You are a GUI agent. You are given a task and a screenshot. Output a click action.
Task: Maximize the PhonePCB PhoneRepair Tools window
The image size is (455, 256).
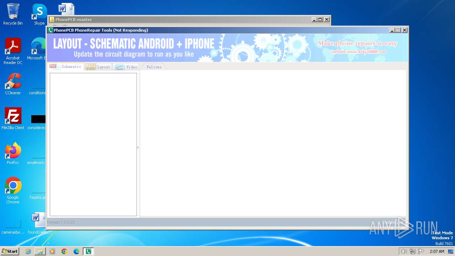(398, 30)
